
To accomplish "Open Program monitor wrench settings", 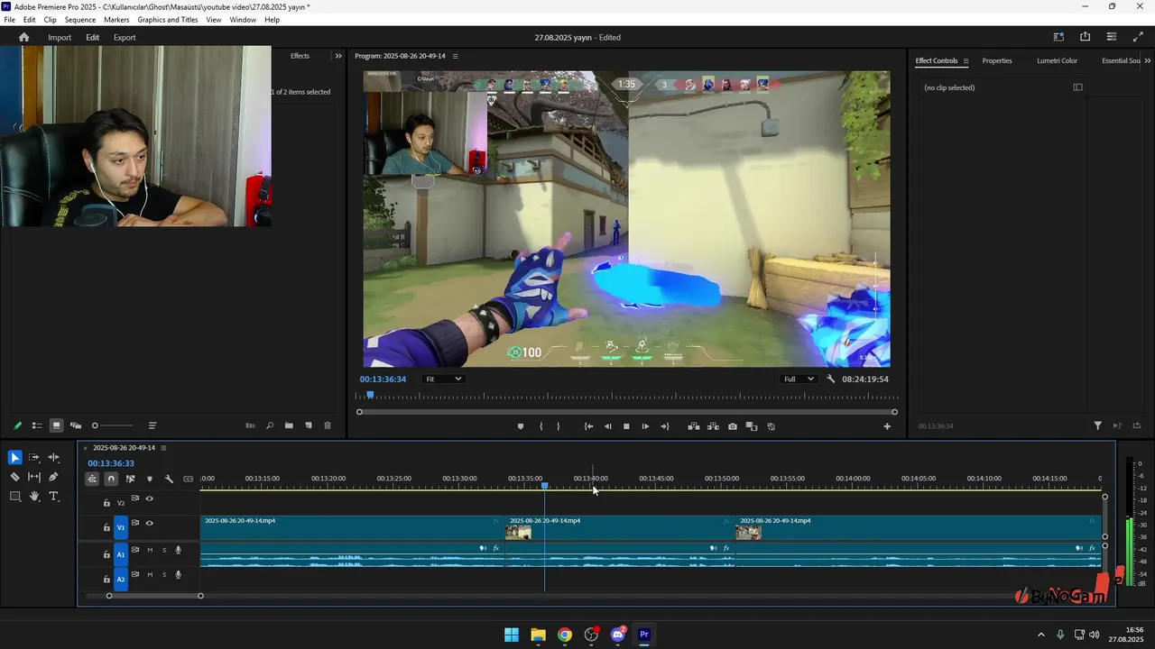I will coord(831,379).
